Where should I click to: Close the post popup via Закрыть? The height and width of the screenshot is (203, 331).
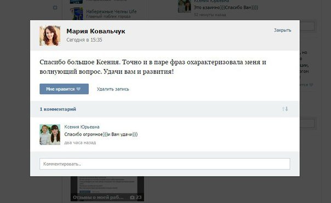click(x=282, y=30)
